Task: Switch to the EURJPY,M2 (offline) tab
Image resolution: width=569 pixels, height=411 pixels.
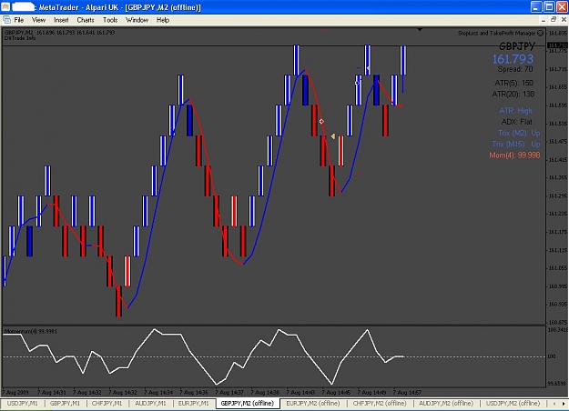Action: tap(313, 403)
